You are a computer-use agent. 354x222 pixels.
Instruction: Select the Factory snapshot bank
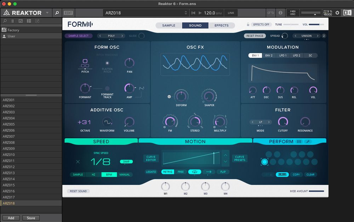(x=31, y=30)
